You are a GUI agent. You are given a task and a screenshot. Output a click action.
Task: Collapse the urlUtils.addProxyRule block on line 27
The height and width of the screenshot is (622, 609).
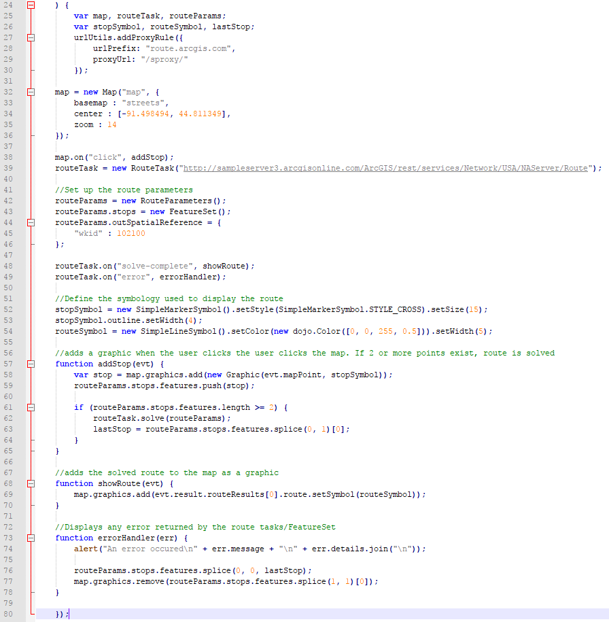tap(31, 37)
